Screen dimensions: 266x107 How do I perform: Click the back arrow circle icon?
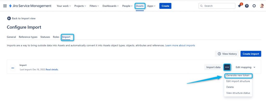(9, 18)
